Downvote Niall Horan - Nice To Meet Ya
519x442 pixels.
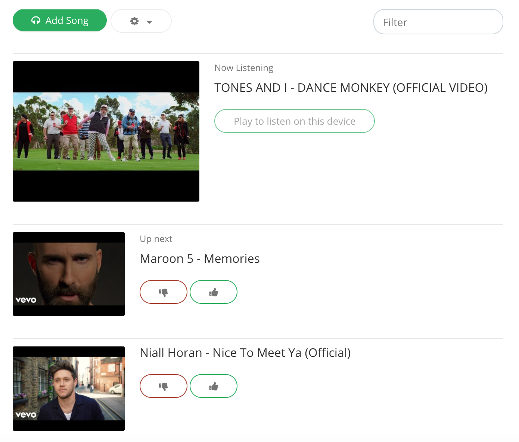pyautogui.click(x=164, y=386)
